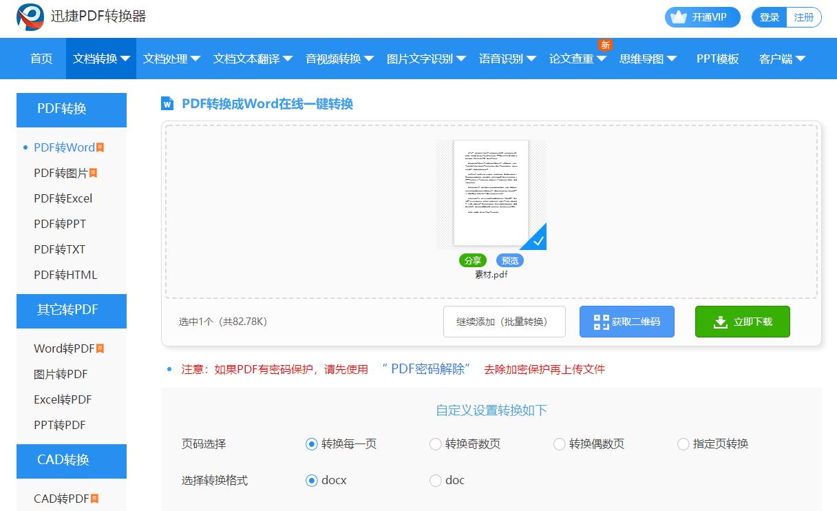Screen dimensions: 837x511
Task: Choose the doc output format
Action: (x=435, y=480)
